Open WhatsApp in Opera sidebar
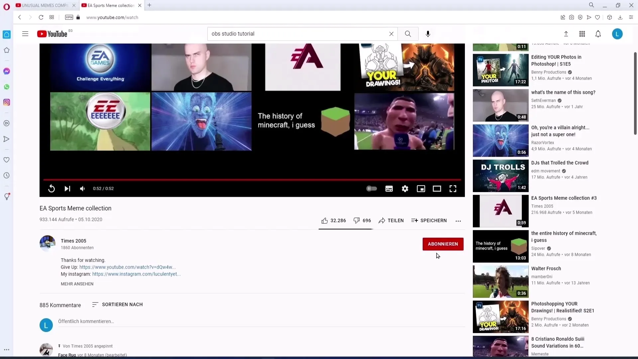 7,87
